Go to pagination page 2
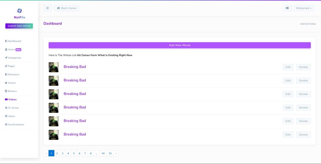The width and height of the screenshot is (321, 164). [x=57, y=153]
